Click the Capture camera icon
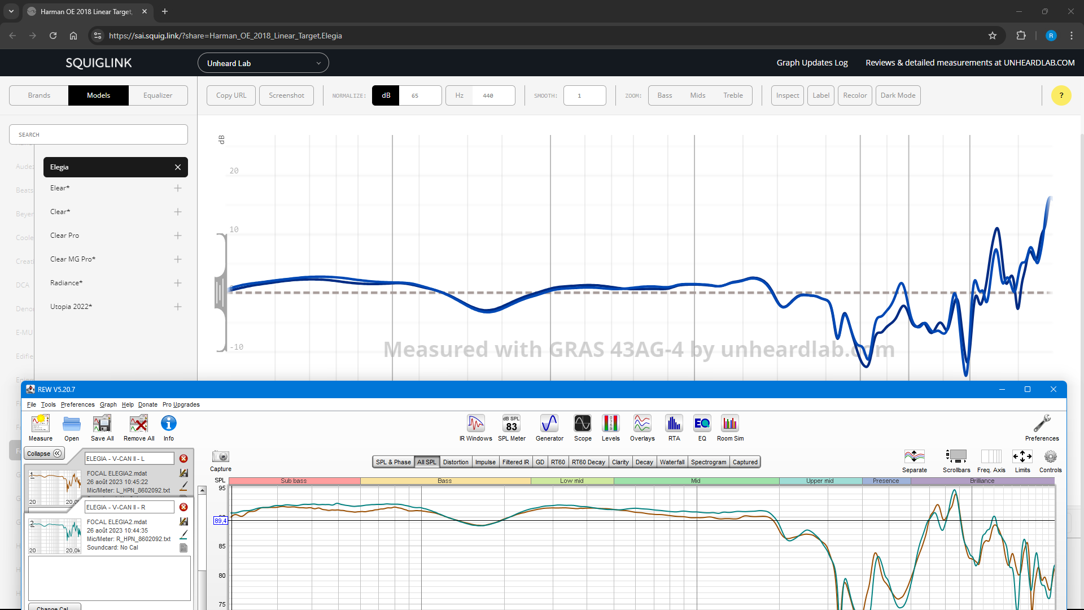The width and height of the screenshot is (1084, 610). tap(220, 457)
